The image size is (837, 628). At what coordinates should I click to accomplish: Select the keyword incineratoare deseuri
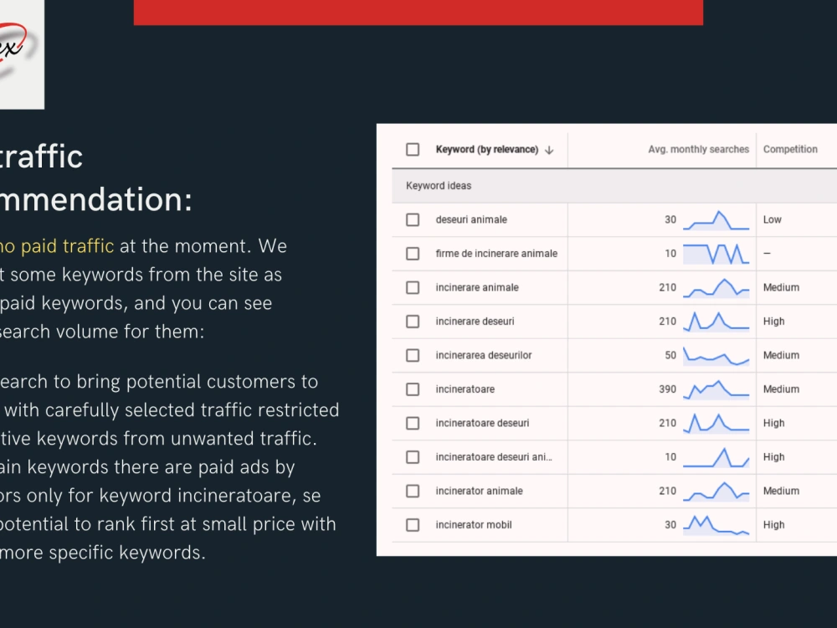click(482, 423)
